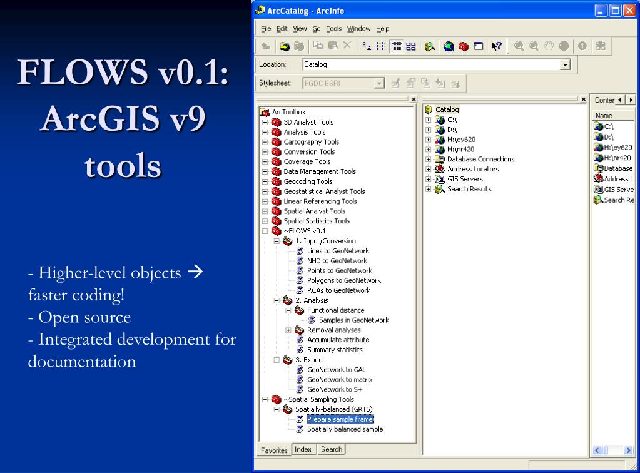Image resolution: width=640 pixels, height=473 pixels.
Task: Open the Search tool icon in toolbar
Action: [429, 46]
